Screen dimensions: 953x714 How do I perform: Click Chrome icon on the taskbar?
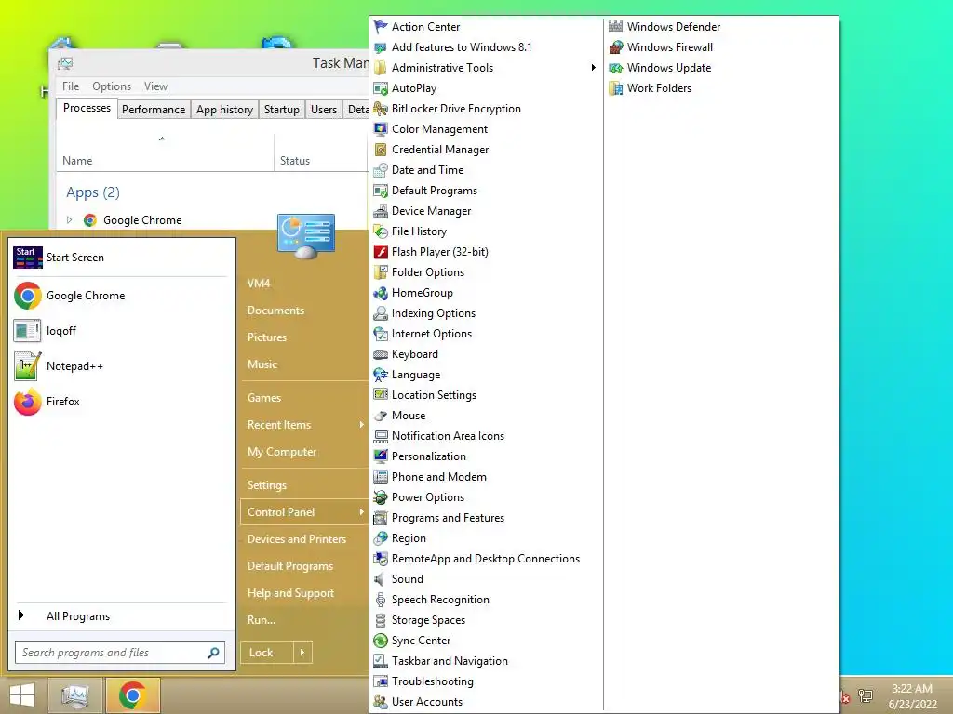click(x=132, y=695)
